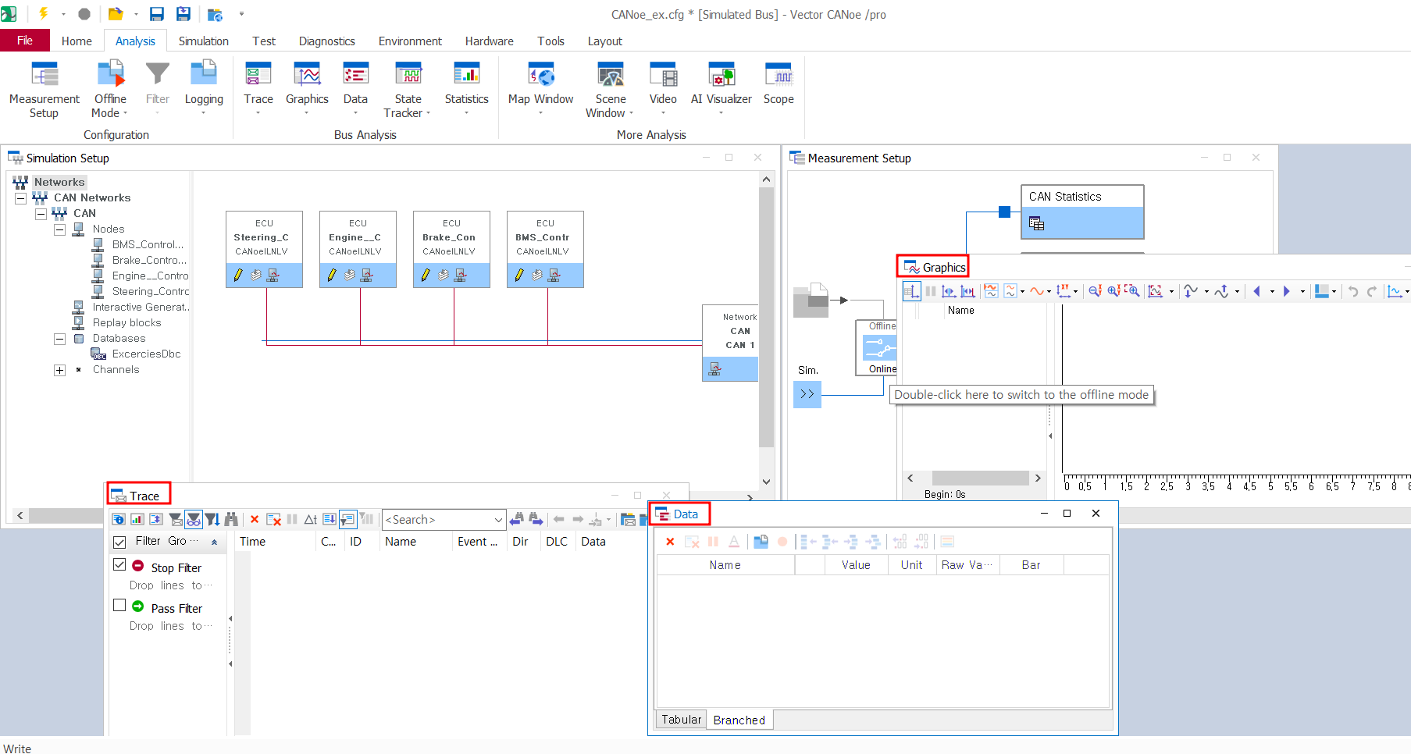Collapse the Nodes tree branch
Screen dimensions: 1411x754
tap(59, 229)
